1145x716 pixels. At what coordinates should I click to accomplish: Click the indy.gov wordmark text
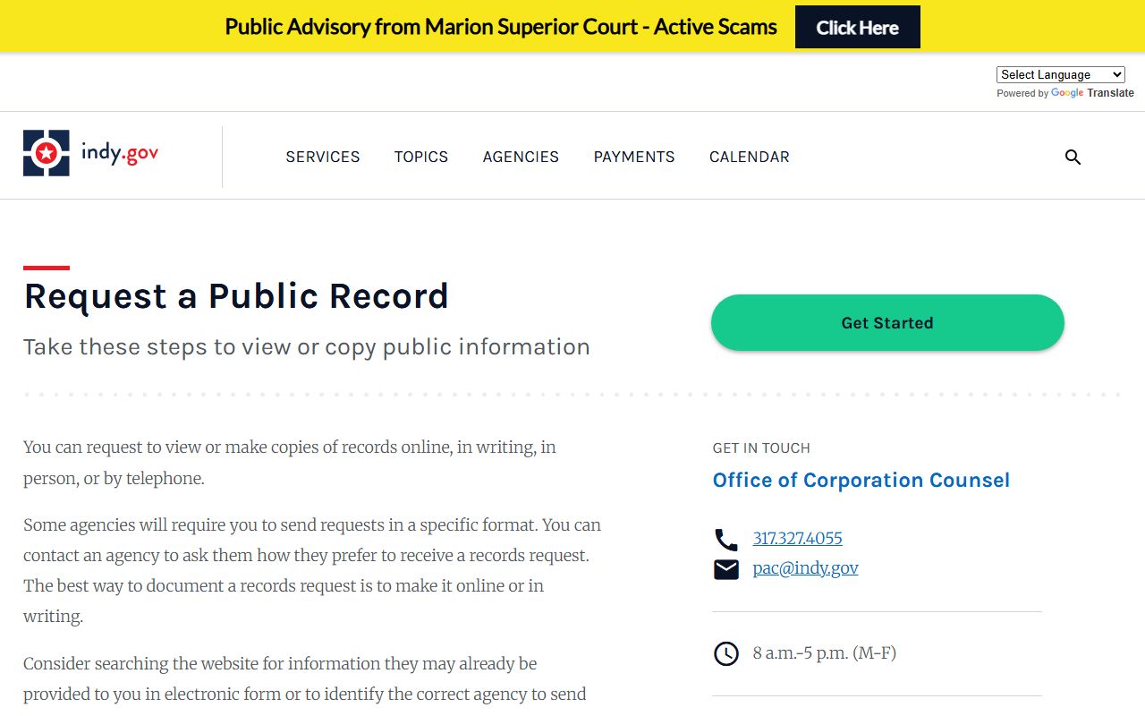pos(120,153)
